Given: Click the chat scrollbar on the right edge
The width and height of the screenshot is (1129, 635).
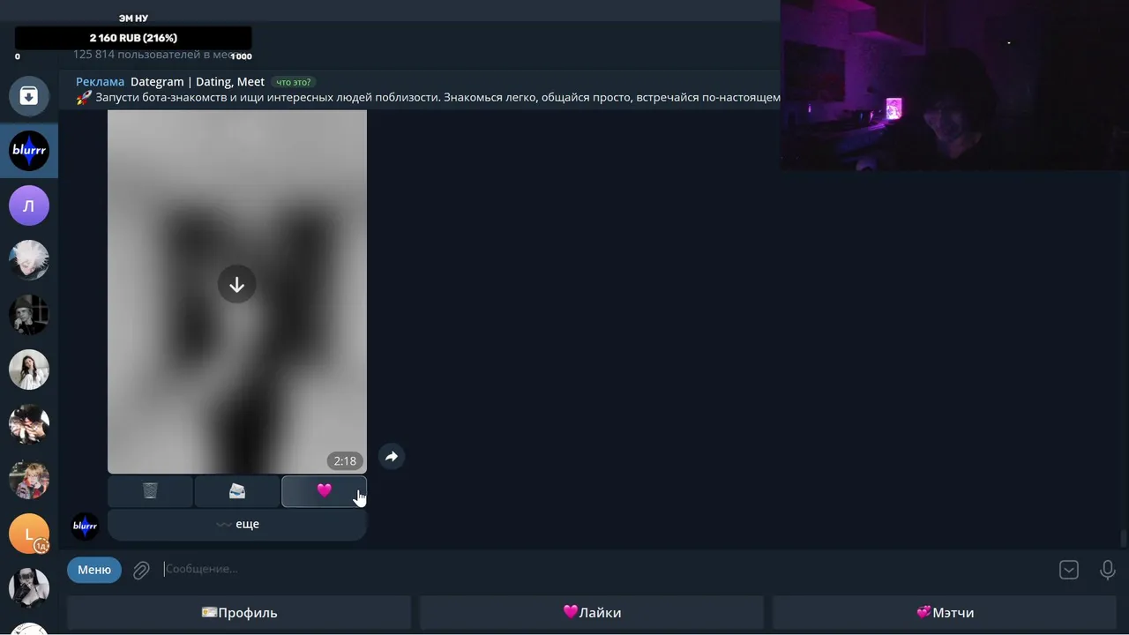Looking at the screenshot, I should (1123, 538).
